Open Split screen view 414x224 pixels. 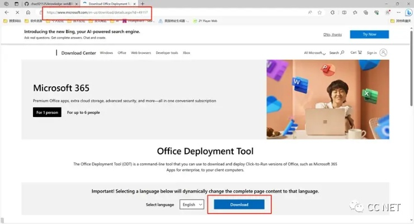tap(344, 12)
